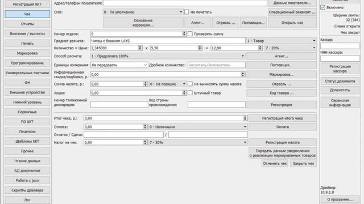
Task: Switch to Отчеты section
Action: [27, 24]
